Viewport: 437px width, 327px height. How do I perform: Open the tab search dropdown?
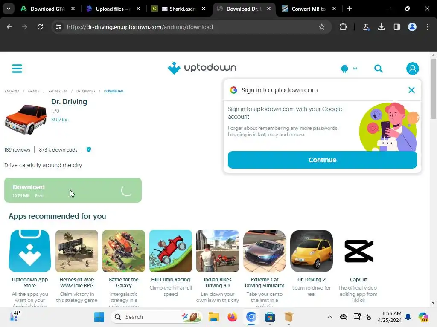click(x=9, y=9)
